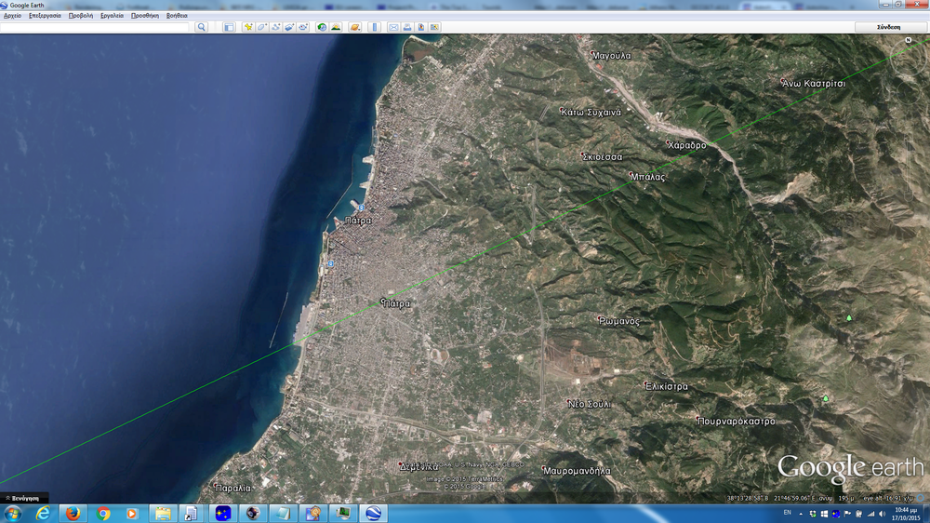
Task: Select the ruler measurement tool
Action: [375, 27]
